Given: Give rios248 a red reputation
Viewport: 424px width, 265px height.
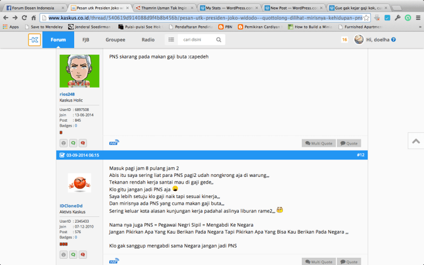Looking at the screenshot, I should [83, 143].
